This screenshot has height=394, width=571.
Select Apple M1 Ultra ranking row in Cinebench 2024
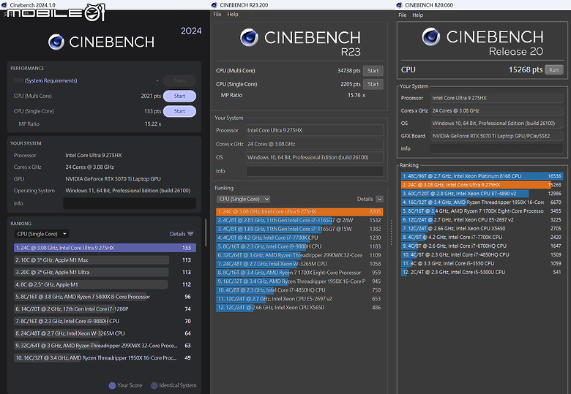[103, 272]
